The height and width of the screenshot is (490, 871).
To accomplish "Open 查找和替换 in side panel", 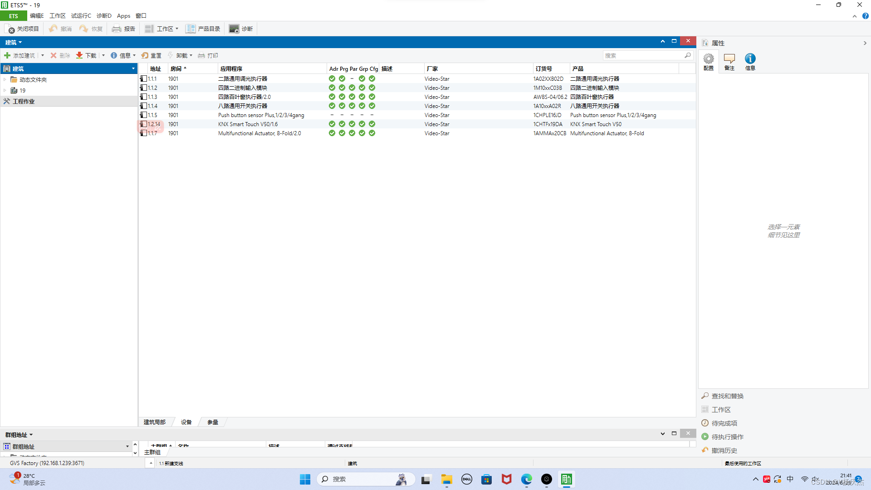I will pos(727,396).
